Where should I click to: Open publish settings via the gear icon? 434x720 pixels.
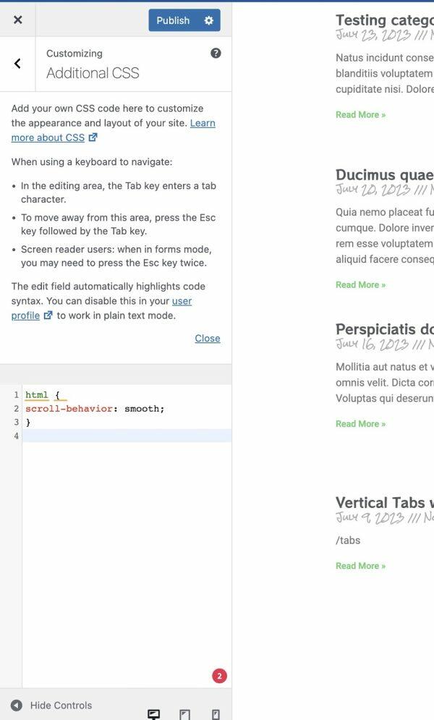[x=208, y=20]
